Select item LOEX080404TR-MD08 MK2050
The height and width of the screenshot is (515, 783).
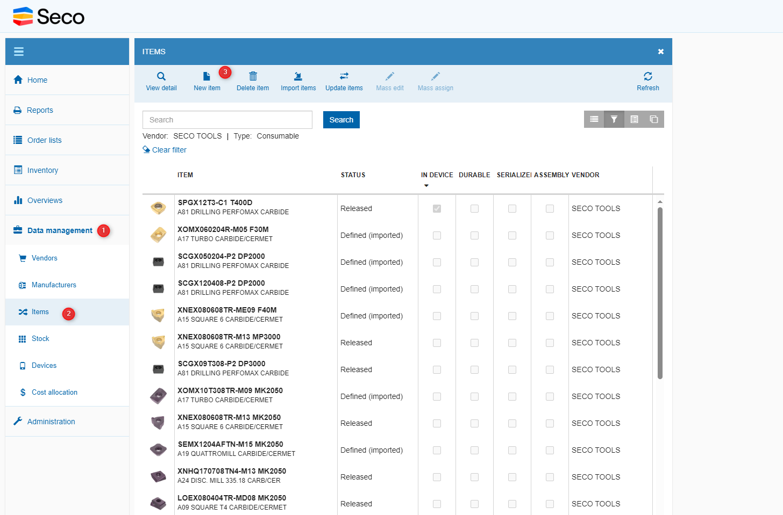coord(232,498)
